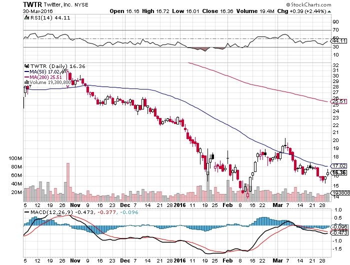
Task: Click the 90 label on RSI axis
Action: [335, 22]
